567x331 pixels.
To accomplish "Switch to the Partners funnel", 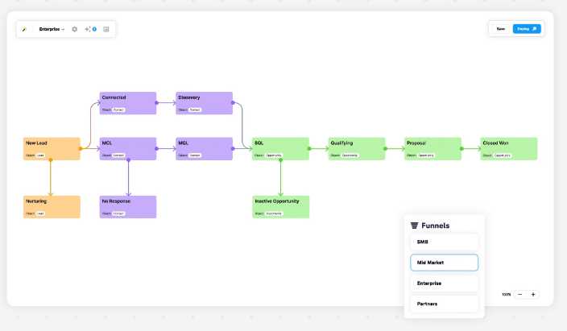I will pyautogui.click(x=444, y=304).
